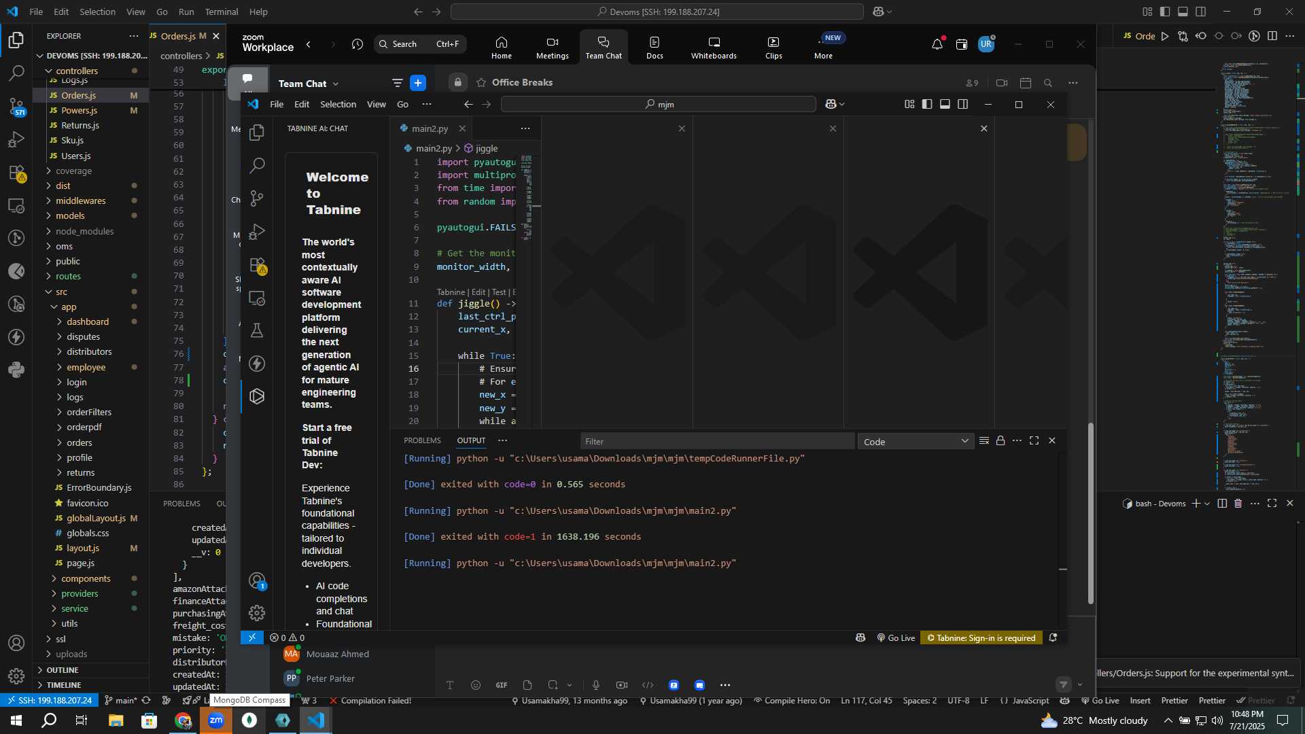1305x734 pixels.
Task: Create new Team Chat with blue plus button
Action: point(418,83)
